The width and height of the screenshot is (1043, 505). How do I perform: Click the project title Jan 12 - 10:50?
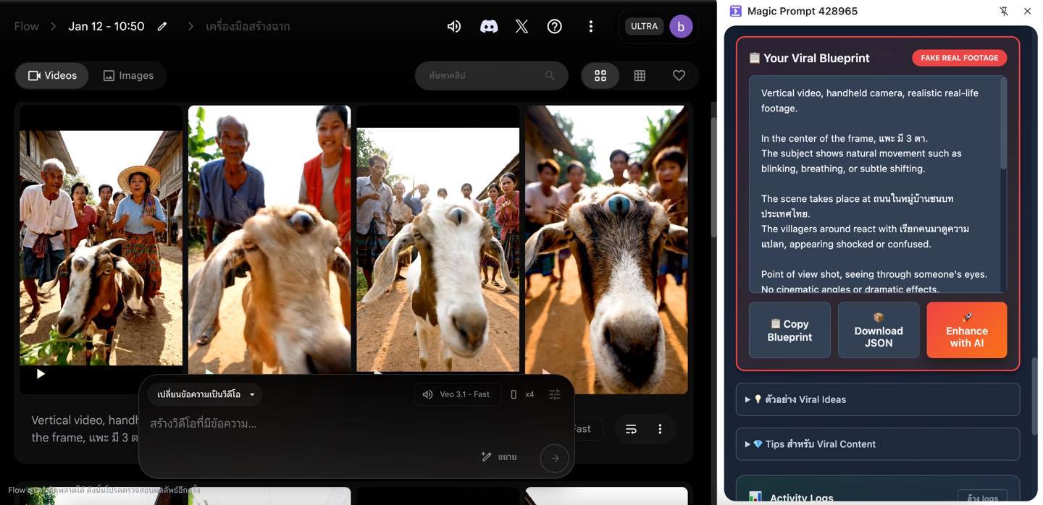pos(106,26)
